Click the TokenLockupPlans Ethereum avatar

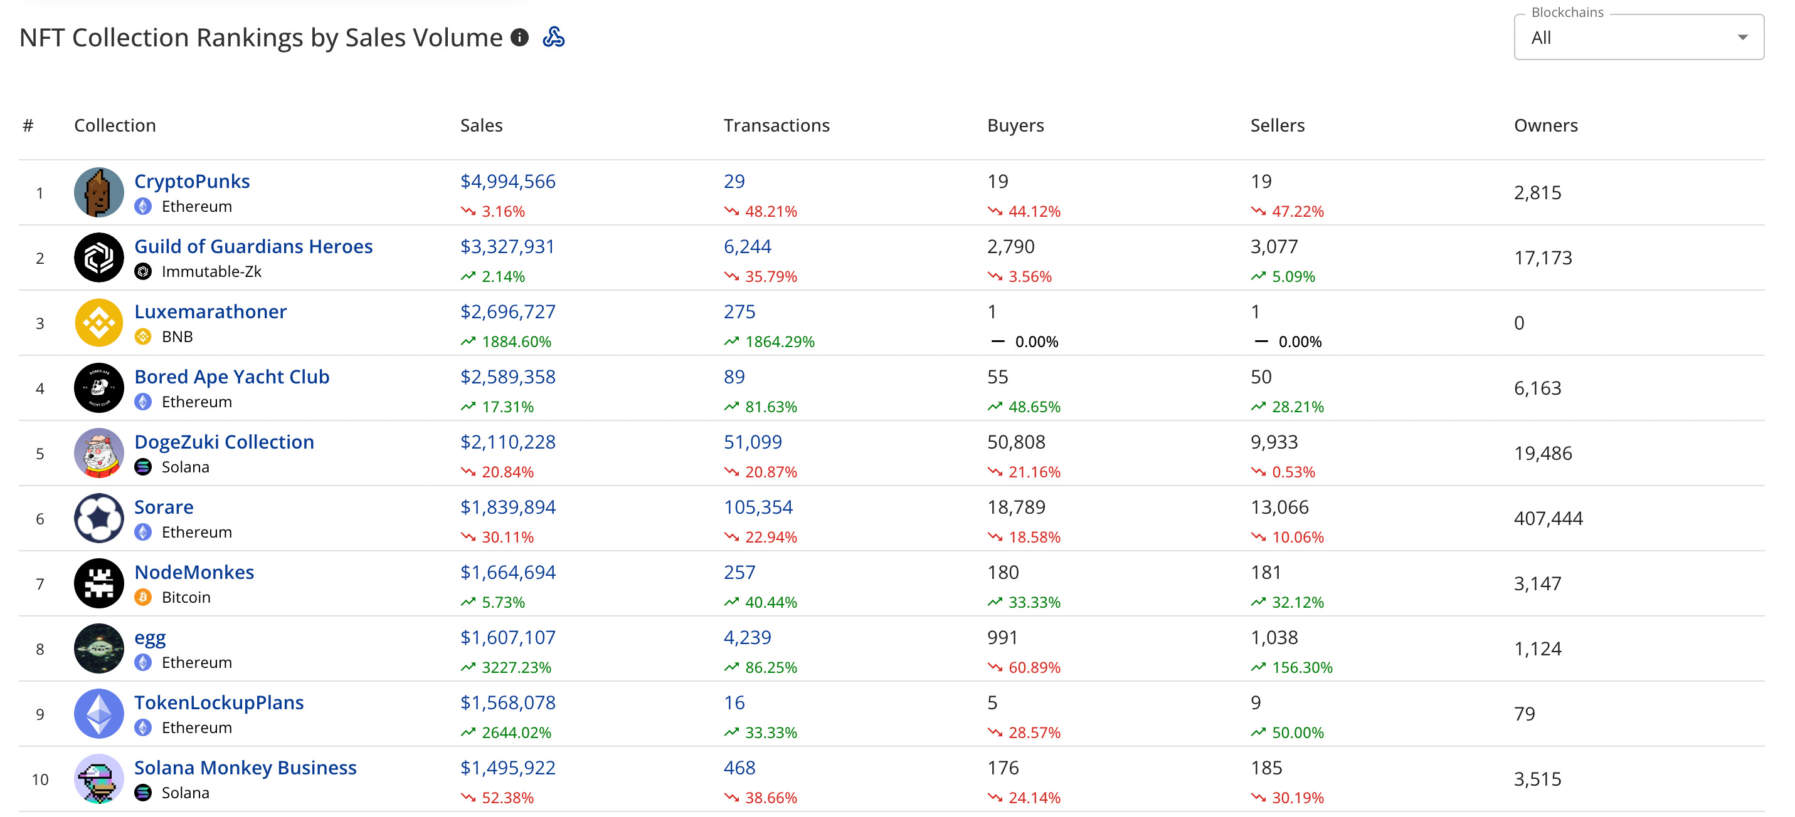[x=98, y=714]
